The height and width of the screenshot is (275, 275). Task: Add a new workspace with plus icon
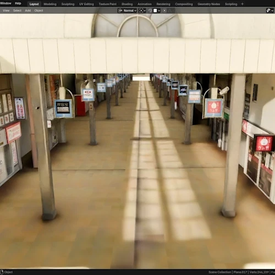pos(243,4)
